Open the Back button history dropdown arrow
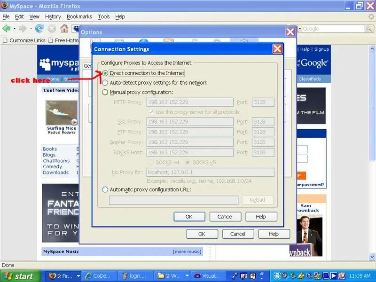This screenshot has height=282, width=376. point(15,29)
